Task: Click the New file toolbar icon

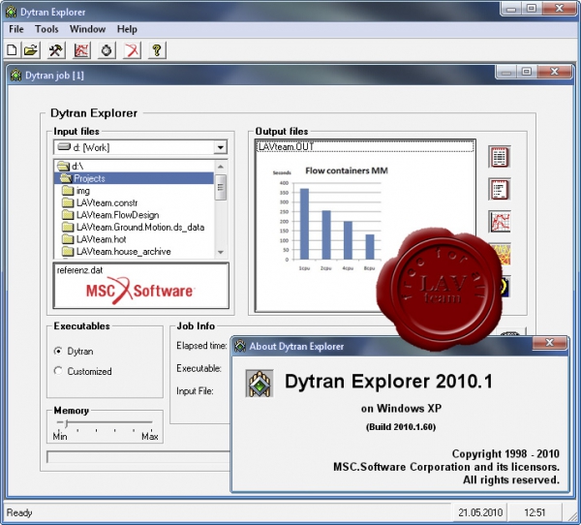Action: coord(13,50)
